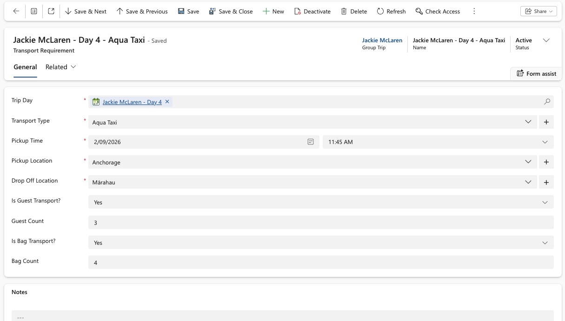565x321 pixels.
Task: Click the Active status text in header
Action: click(524, 40)
